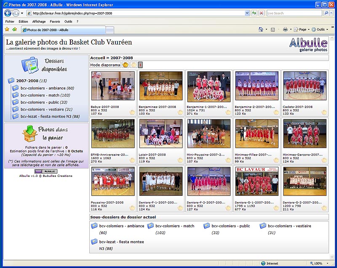Open the Outils menu in the menu bar
337x268 pixels.
pyautogui.click(x=68, y=21)
